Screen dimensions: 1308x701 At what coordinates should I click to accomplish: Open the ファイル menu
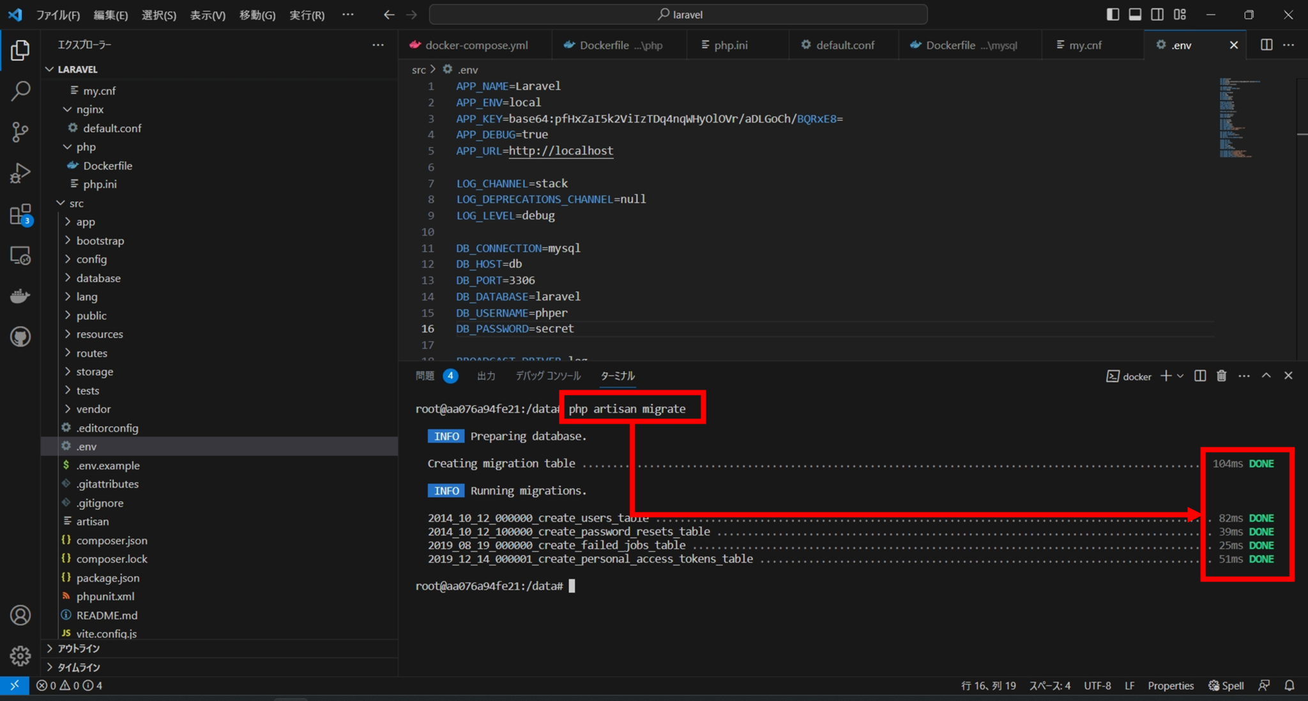click(x=57, y=14)
